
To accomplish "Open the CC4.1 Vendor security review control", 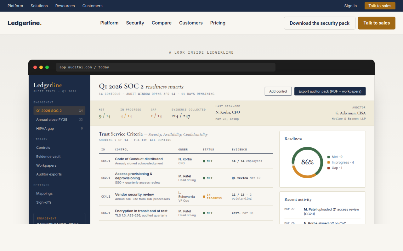I will 186,197.
